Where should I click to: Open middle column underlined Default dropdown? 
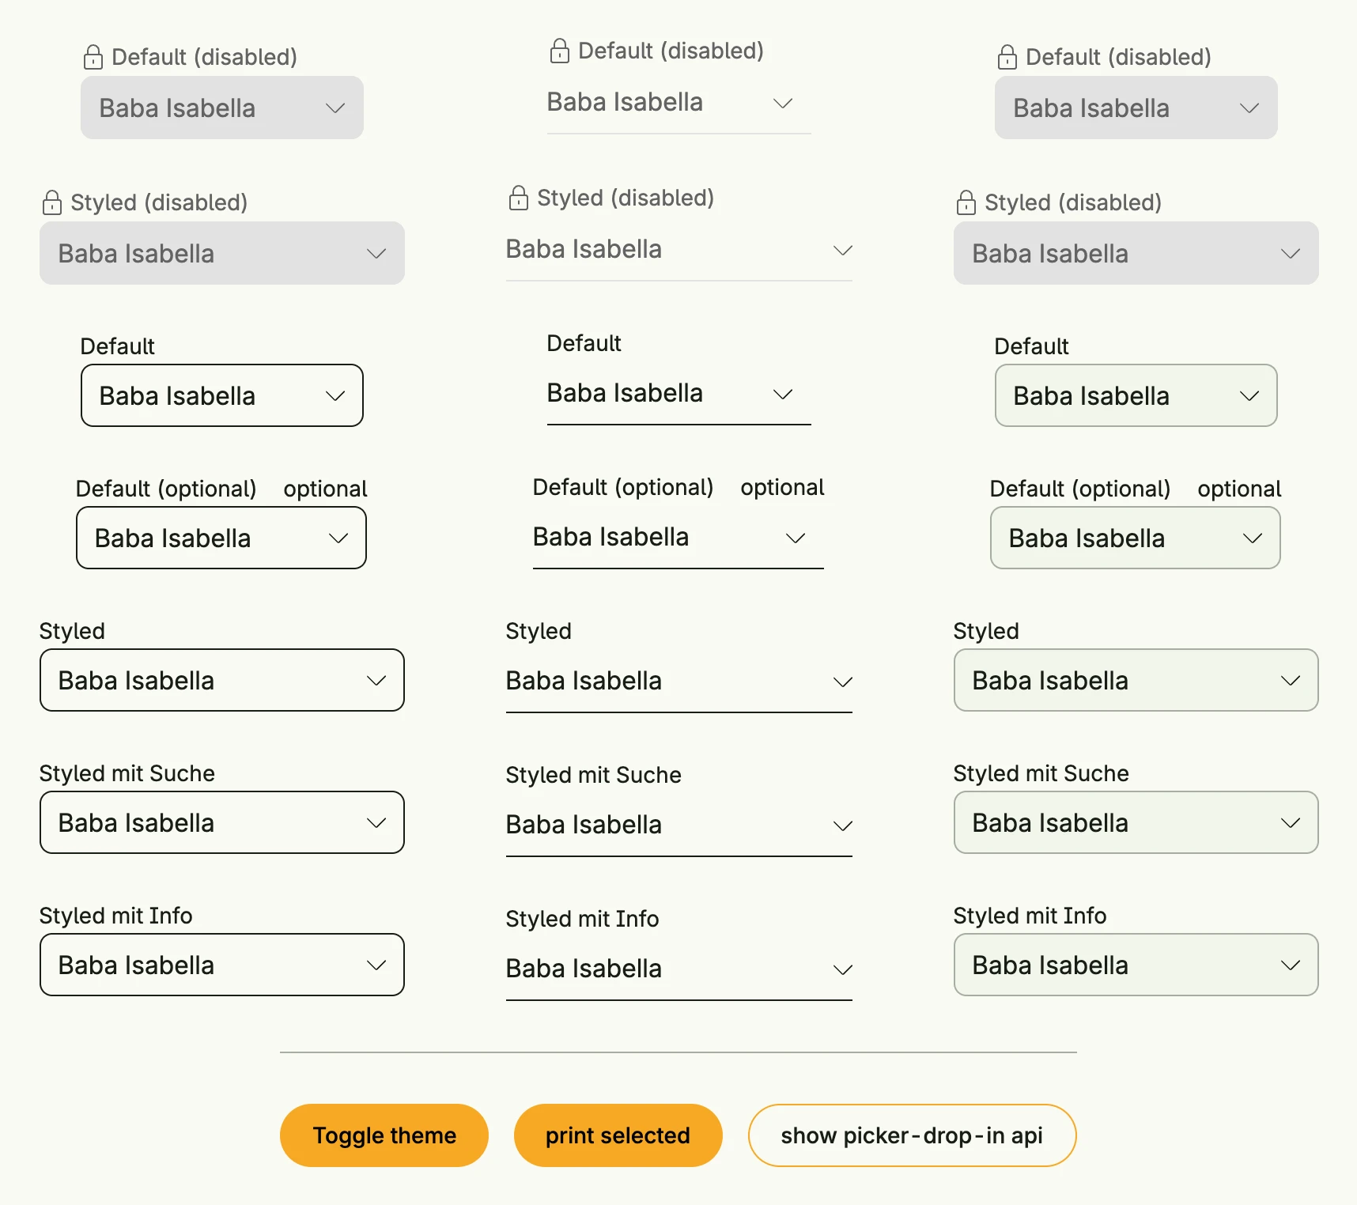[679, 394]
